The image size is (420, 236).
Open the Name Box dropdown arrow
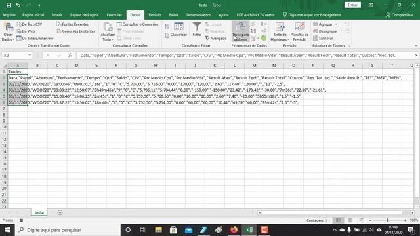tap(30, 55)
